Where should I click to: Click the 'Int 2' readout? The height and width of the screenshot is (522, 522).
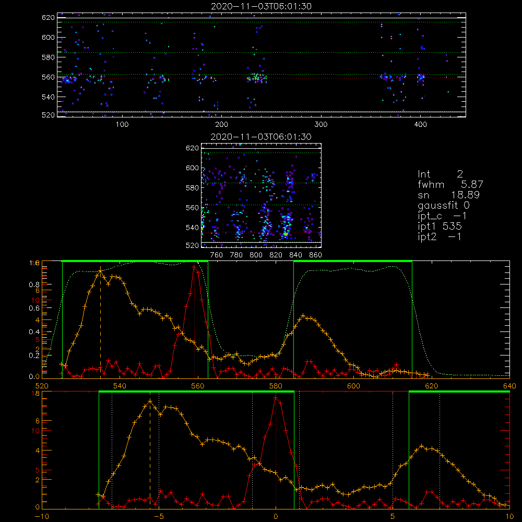click(x=440, y=174)
